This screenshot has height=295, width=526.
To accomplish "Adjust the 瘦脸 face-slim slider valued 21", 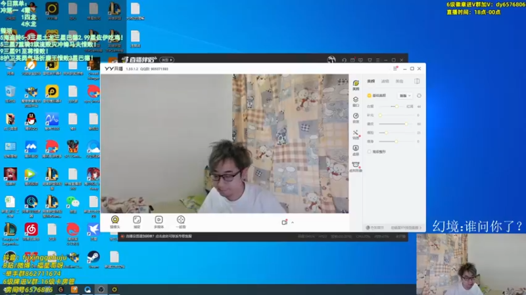I will pos(397,133).
